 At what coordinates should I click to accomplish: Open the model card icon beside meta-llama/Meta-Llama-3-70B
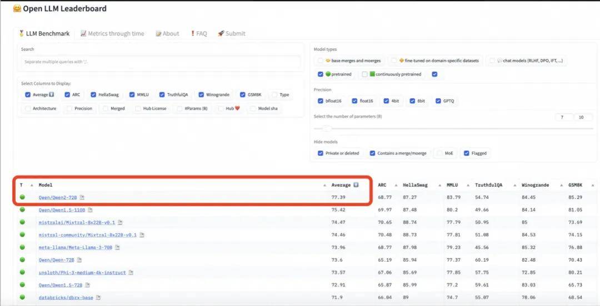[x=117, y=248]
